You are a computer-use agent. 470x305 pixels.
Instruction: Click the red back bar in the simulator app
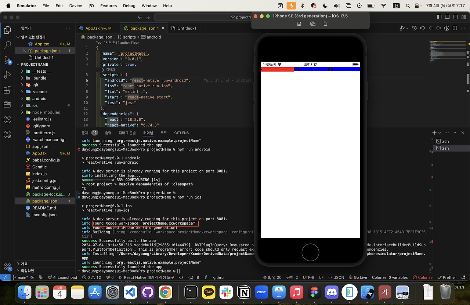tap(278, 69)
